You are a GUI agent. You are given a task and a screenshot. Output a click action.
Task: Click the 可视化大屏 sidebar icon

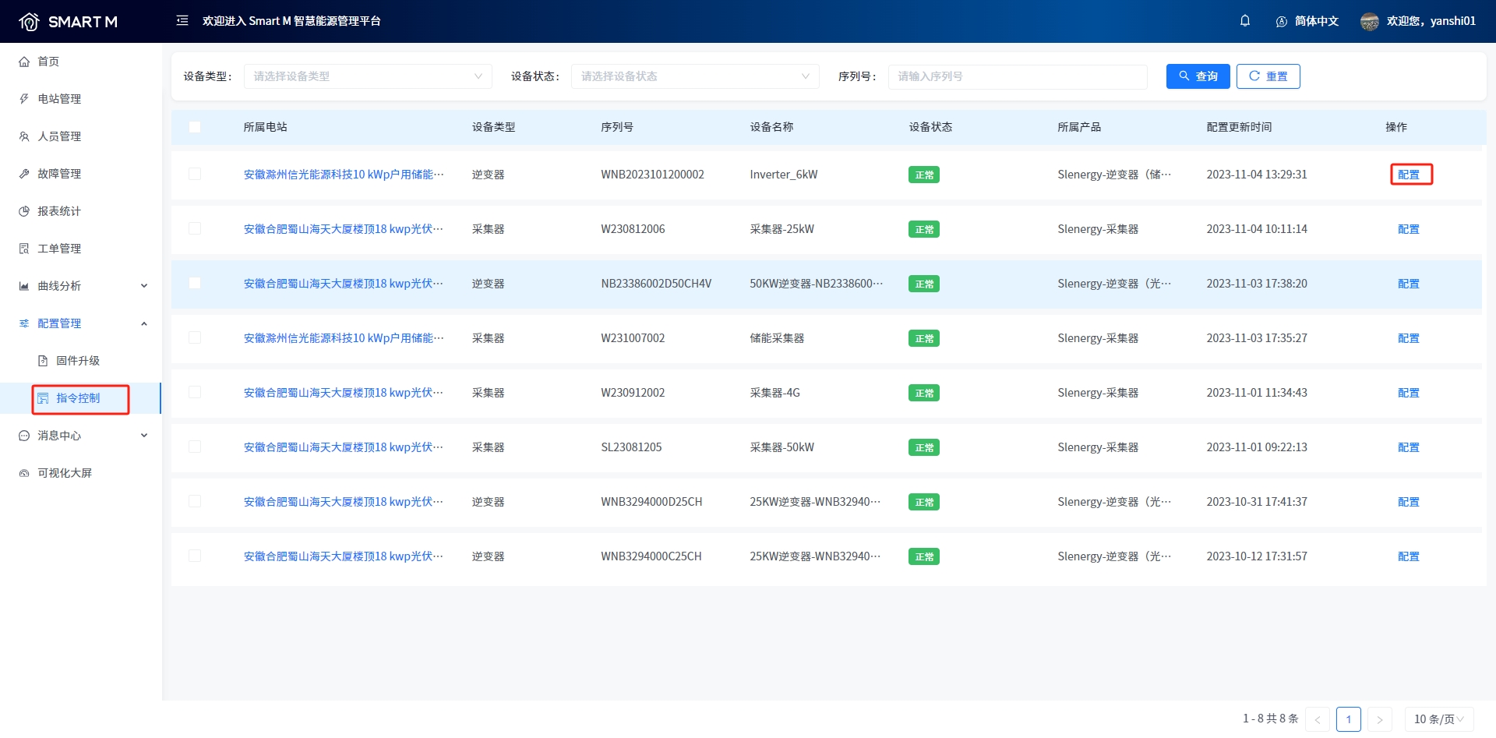coord(24,473)
